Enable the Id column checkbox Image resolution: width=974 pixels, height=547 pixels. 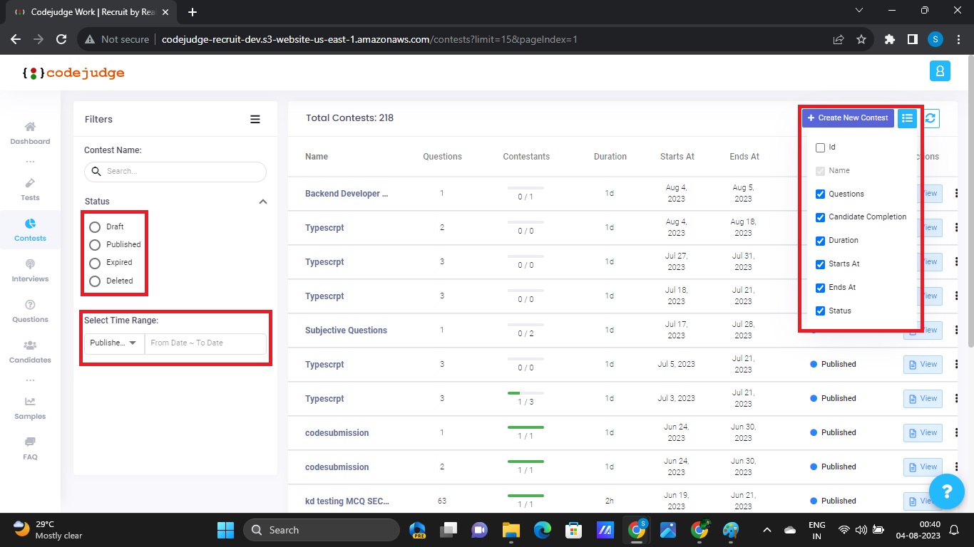pyautogui.click(x=820, y=147)
